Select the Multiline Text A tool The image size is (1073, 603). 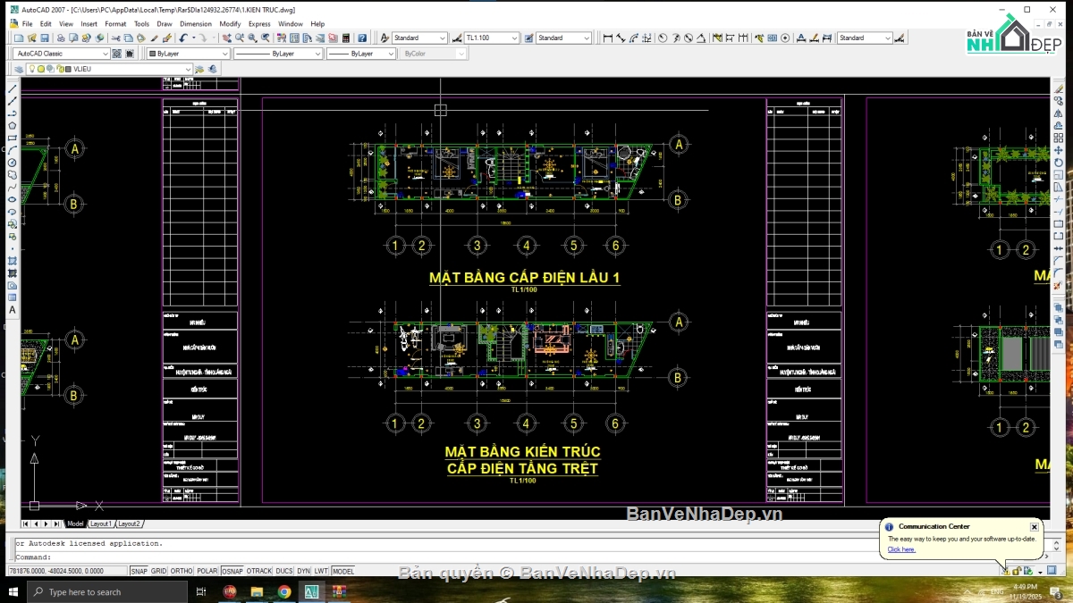pos(13,310)
